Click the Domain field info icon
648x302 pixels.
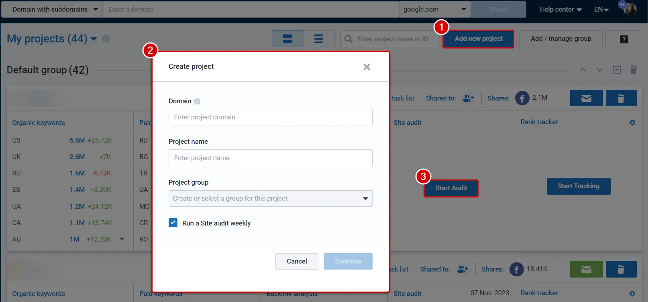tap(197, 101)
